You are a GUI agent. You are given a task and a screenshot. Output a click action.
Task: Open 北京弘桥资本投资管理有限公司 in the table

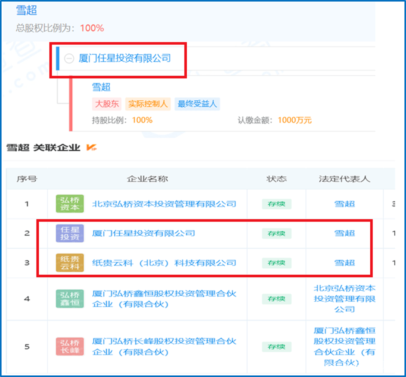point(164,204)
